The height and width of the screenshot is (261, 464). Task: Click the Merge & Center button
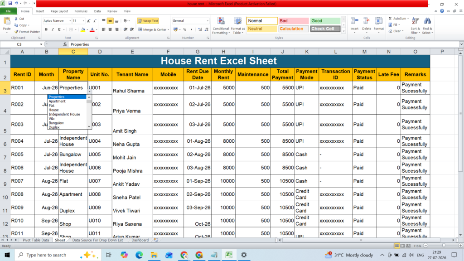tap(153, 29)
